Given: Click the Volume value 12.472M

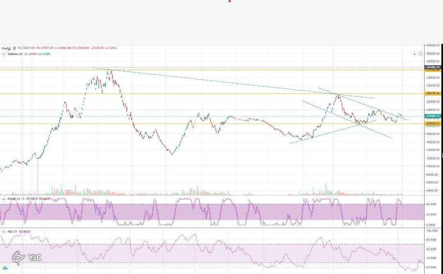Looking at the screenshot, I should 44,54.
